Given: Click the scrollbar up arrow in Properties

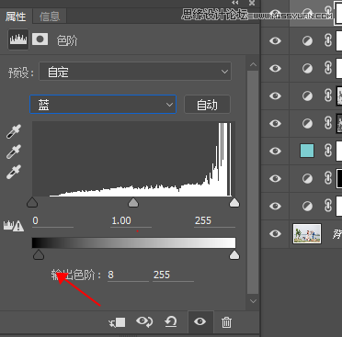Looking at the screenshot, I should [x=253, y=64].
